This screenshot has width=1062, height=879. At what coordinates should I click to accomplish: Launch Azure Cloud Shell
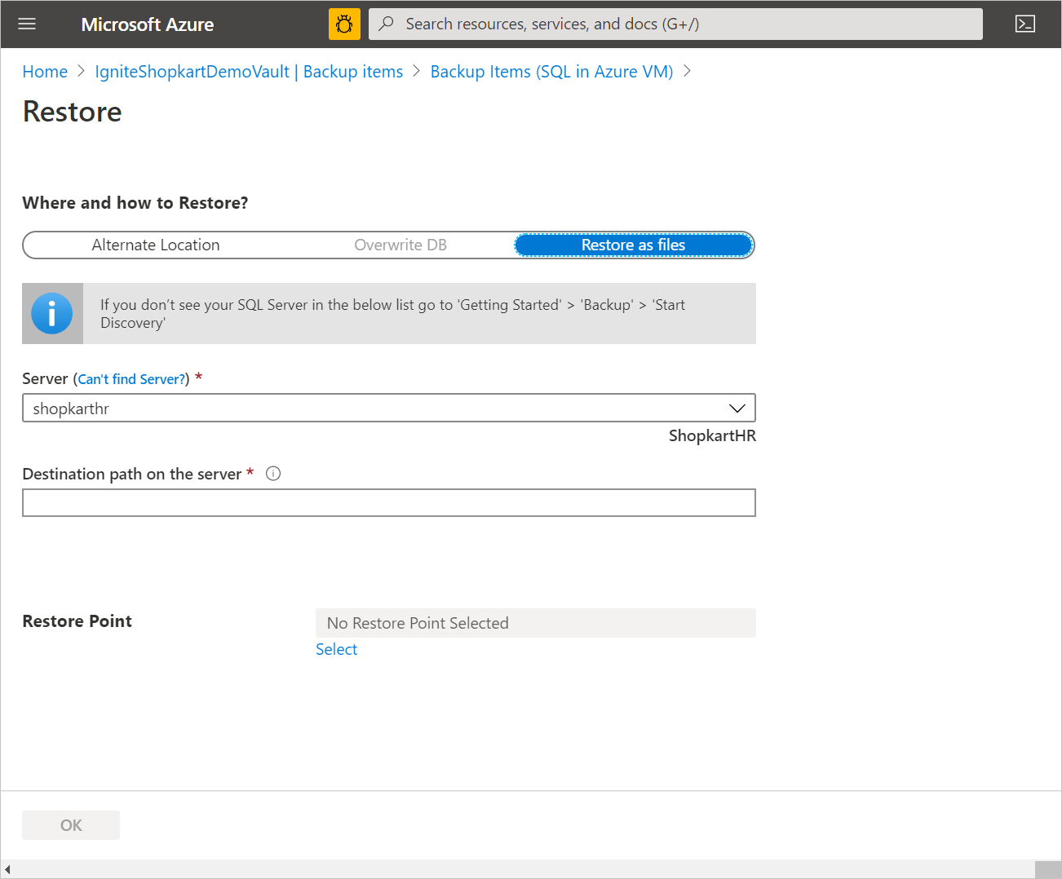pyautogui.click(x=1025, y=24)
